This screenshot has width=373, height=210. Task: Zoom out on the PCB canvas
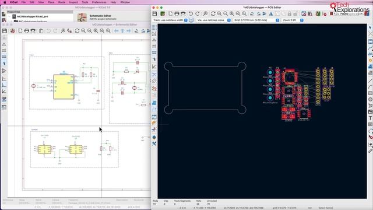tap(226, 14)
